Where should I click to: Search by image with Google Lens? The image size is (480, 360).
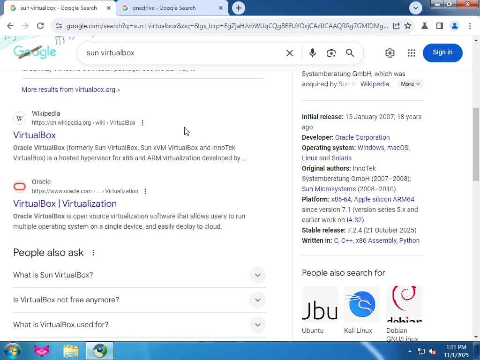pos(331,53)
